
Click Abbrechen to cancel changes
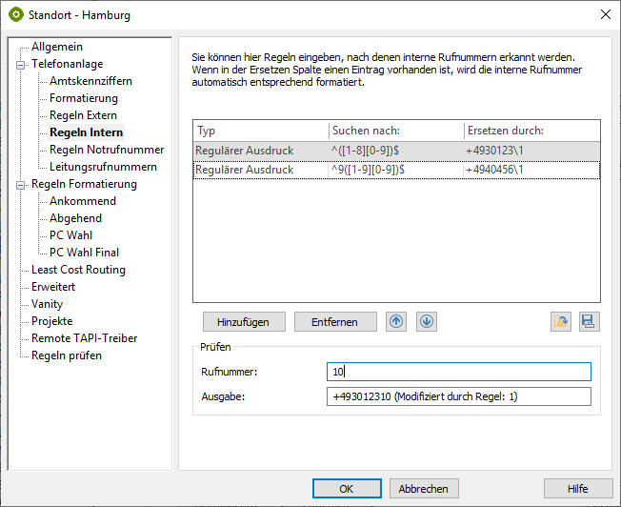(x=423, y=489)
